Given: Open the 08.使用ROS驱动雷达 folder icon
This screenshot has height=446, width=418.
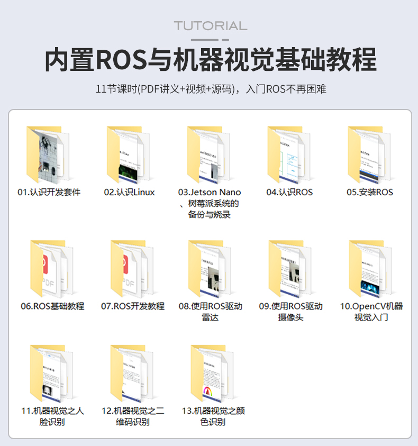Looking at the screenshot, I should pyautogui.click(x=210, y=269).
